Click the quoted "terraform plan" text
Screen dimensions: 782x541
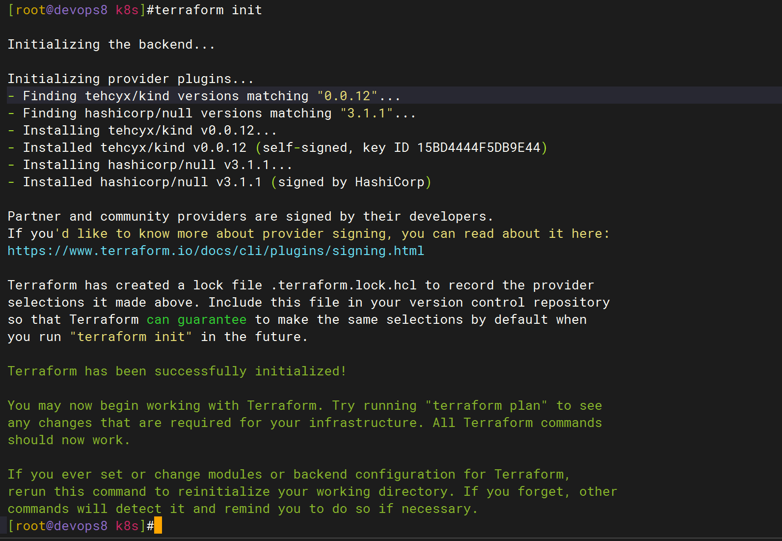[486, 406]
